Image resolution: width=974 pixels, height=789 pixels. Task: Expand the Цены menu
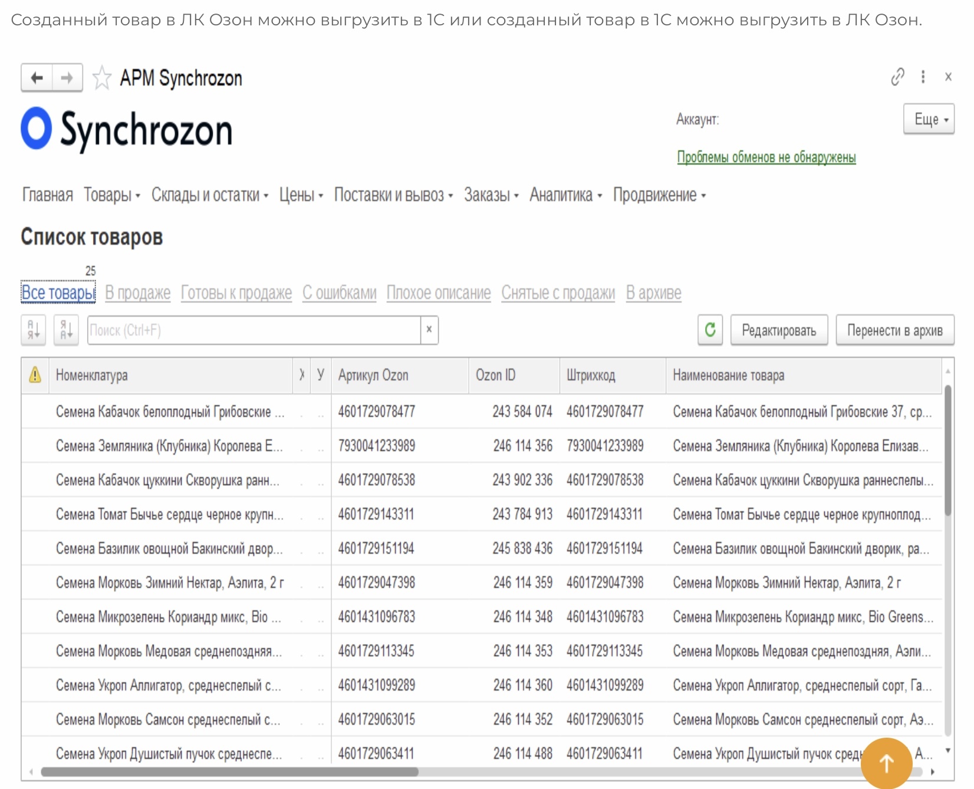[x=301, y=195]
